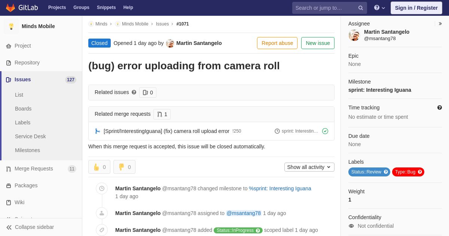This screenshot has width=449, height=236.
Task: Click the Time tracking help icon
Action: tap(440, 108)
